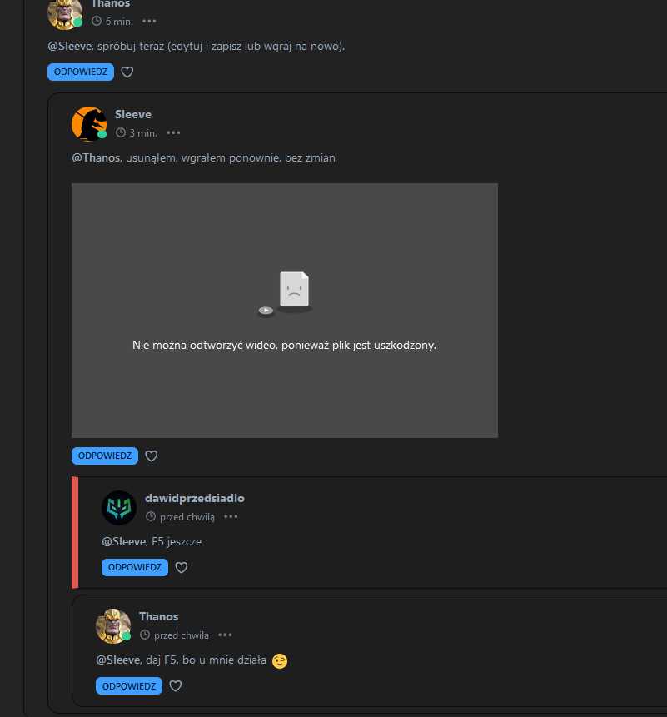Click the clock timestamp '3 min.'
The width and height of the screenshot is (667, 717).
pos(137,133)
